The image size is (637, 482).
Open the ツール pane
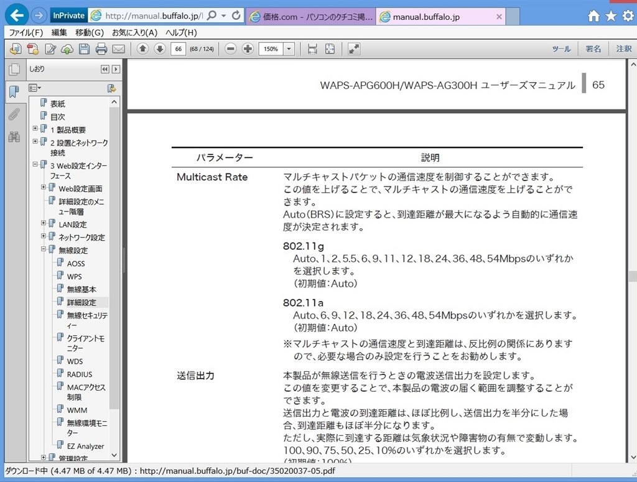[561, 49]
